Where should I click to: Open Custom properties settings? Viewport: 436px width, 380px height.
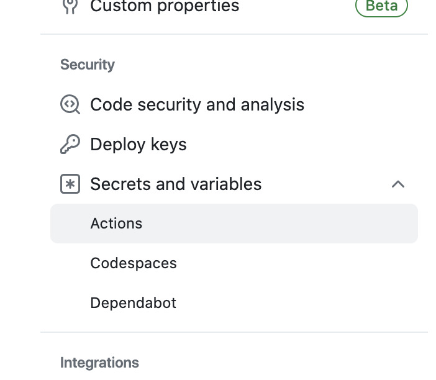tap(165, 7)
